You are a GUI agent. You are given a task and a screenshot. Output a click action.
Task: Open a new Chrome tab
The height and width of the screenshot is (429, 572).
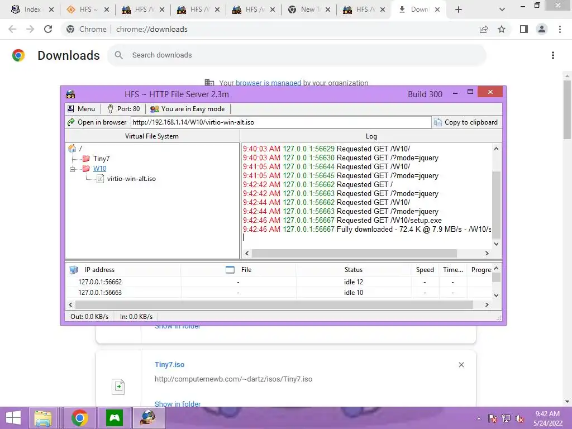(459, 9)
